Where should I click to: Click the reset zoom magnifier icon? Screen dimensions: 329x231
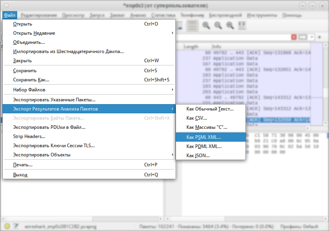tap(230, 26)
